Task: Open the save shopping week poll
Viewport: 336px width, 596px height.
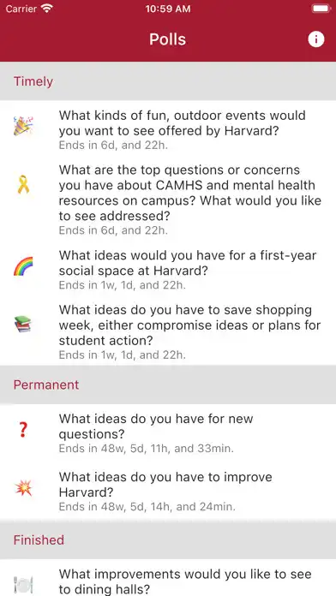Action: [168, 331]
